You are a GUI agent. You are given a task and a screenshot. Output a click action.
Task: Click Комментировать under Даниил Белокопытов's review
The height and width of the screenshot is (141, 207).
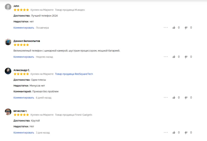click(x=24, y=57)
